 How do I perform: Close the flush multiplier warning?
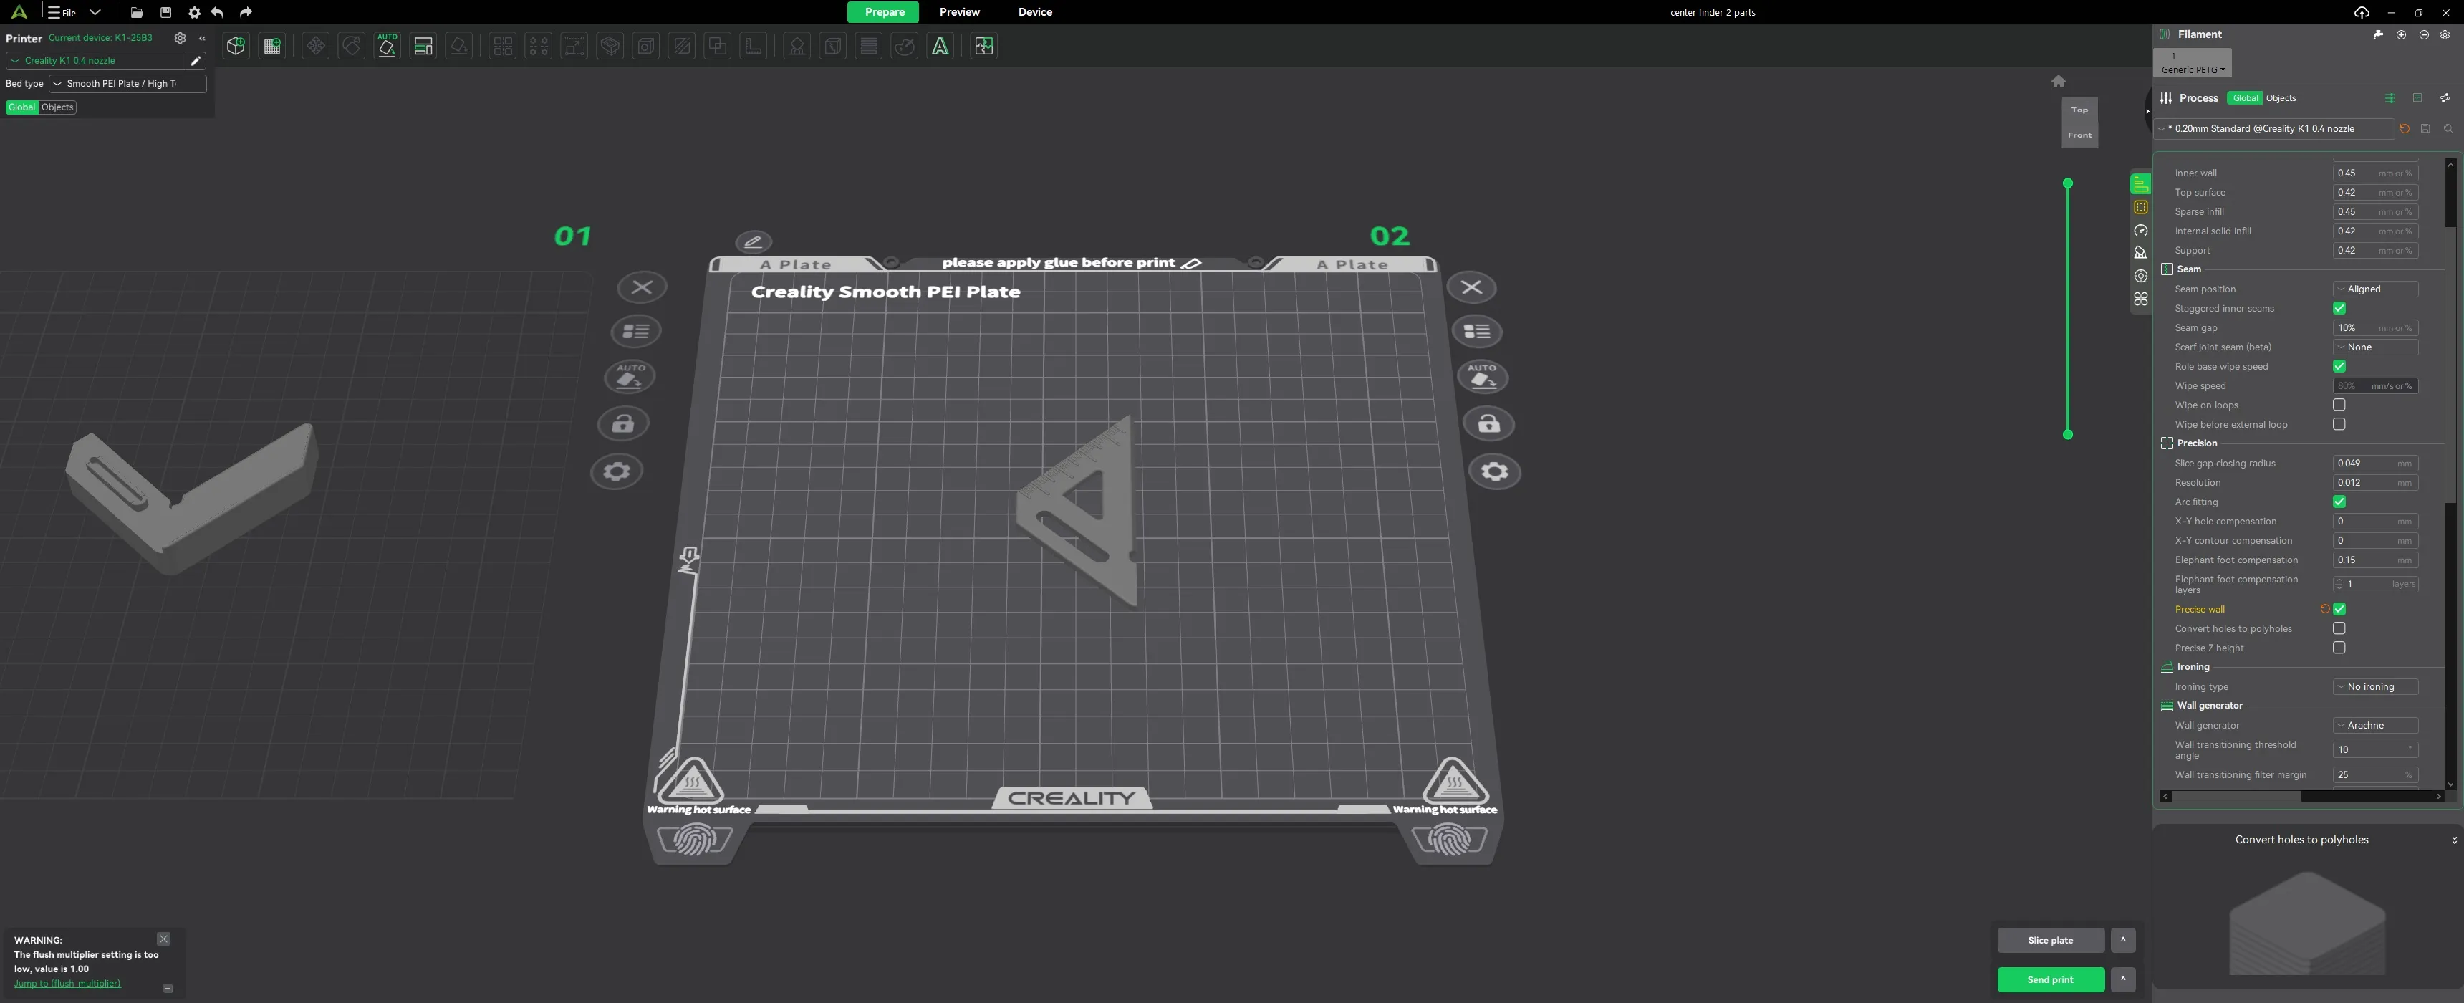pyautogui.click(x=163, y=939)
